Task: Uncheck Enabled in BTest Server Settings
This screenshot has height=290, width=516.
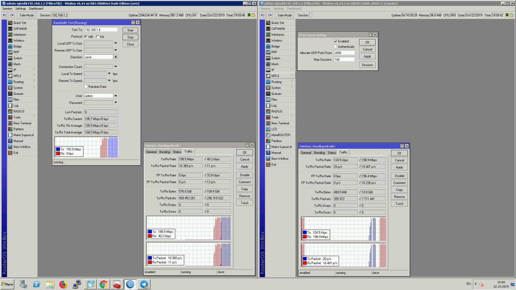Action: pyautogui.click(x=335, y=41)
